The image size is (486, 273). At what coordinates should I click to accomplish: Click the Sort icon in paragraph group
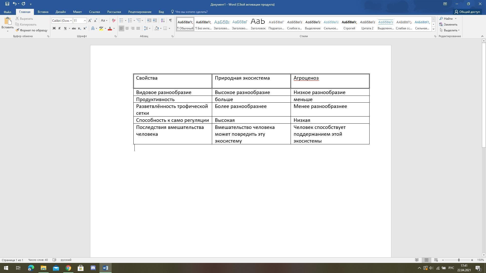pyautogui.click(x=163, y=20)
